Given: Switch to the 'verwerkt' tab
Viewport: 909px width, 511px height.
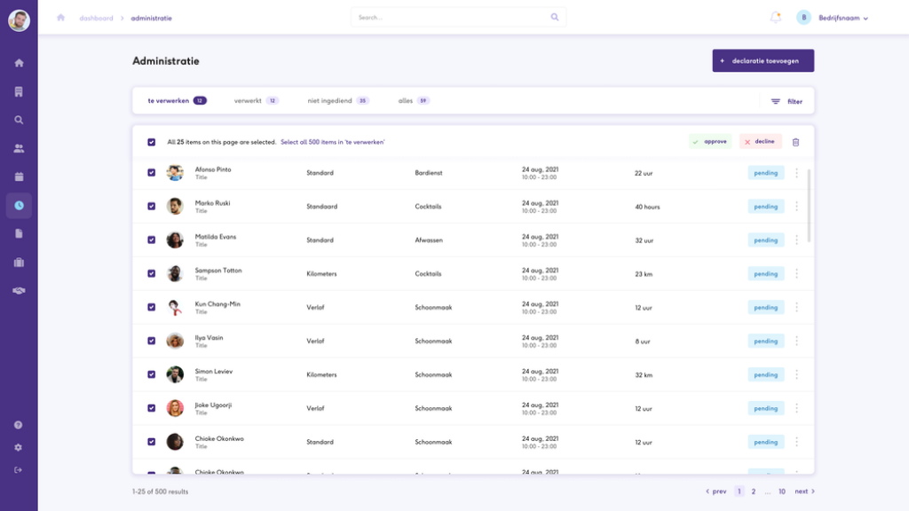Looking at the screenshot, I should click(x=248, y=101).
